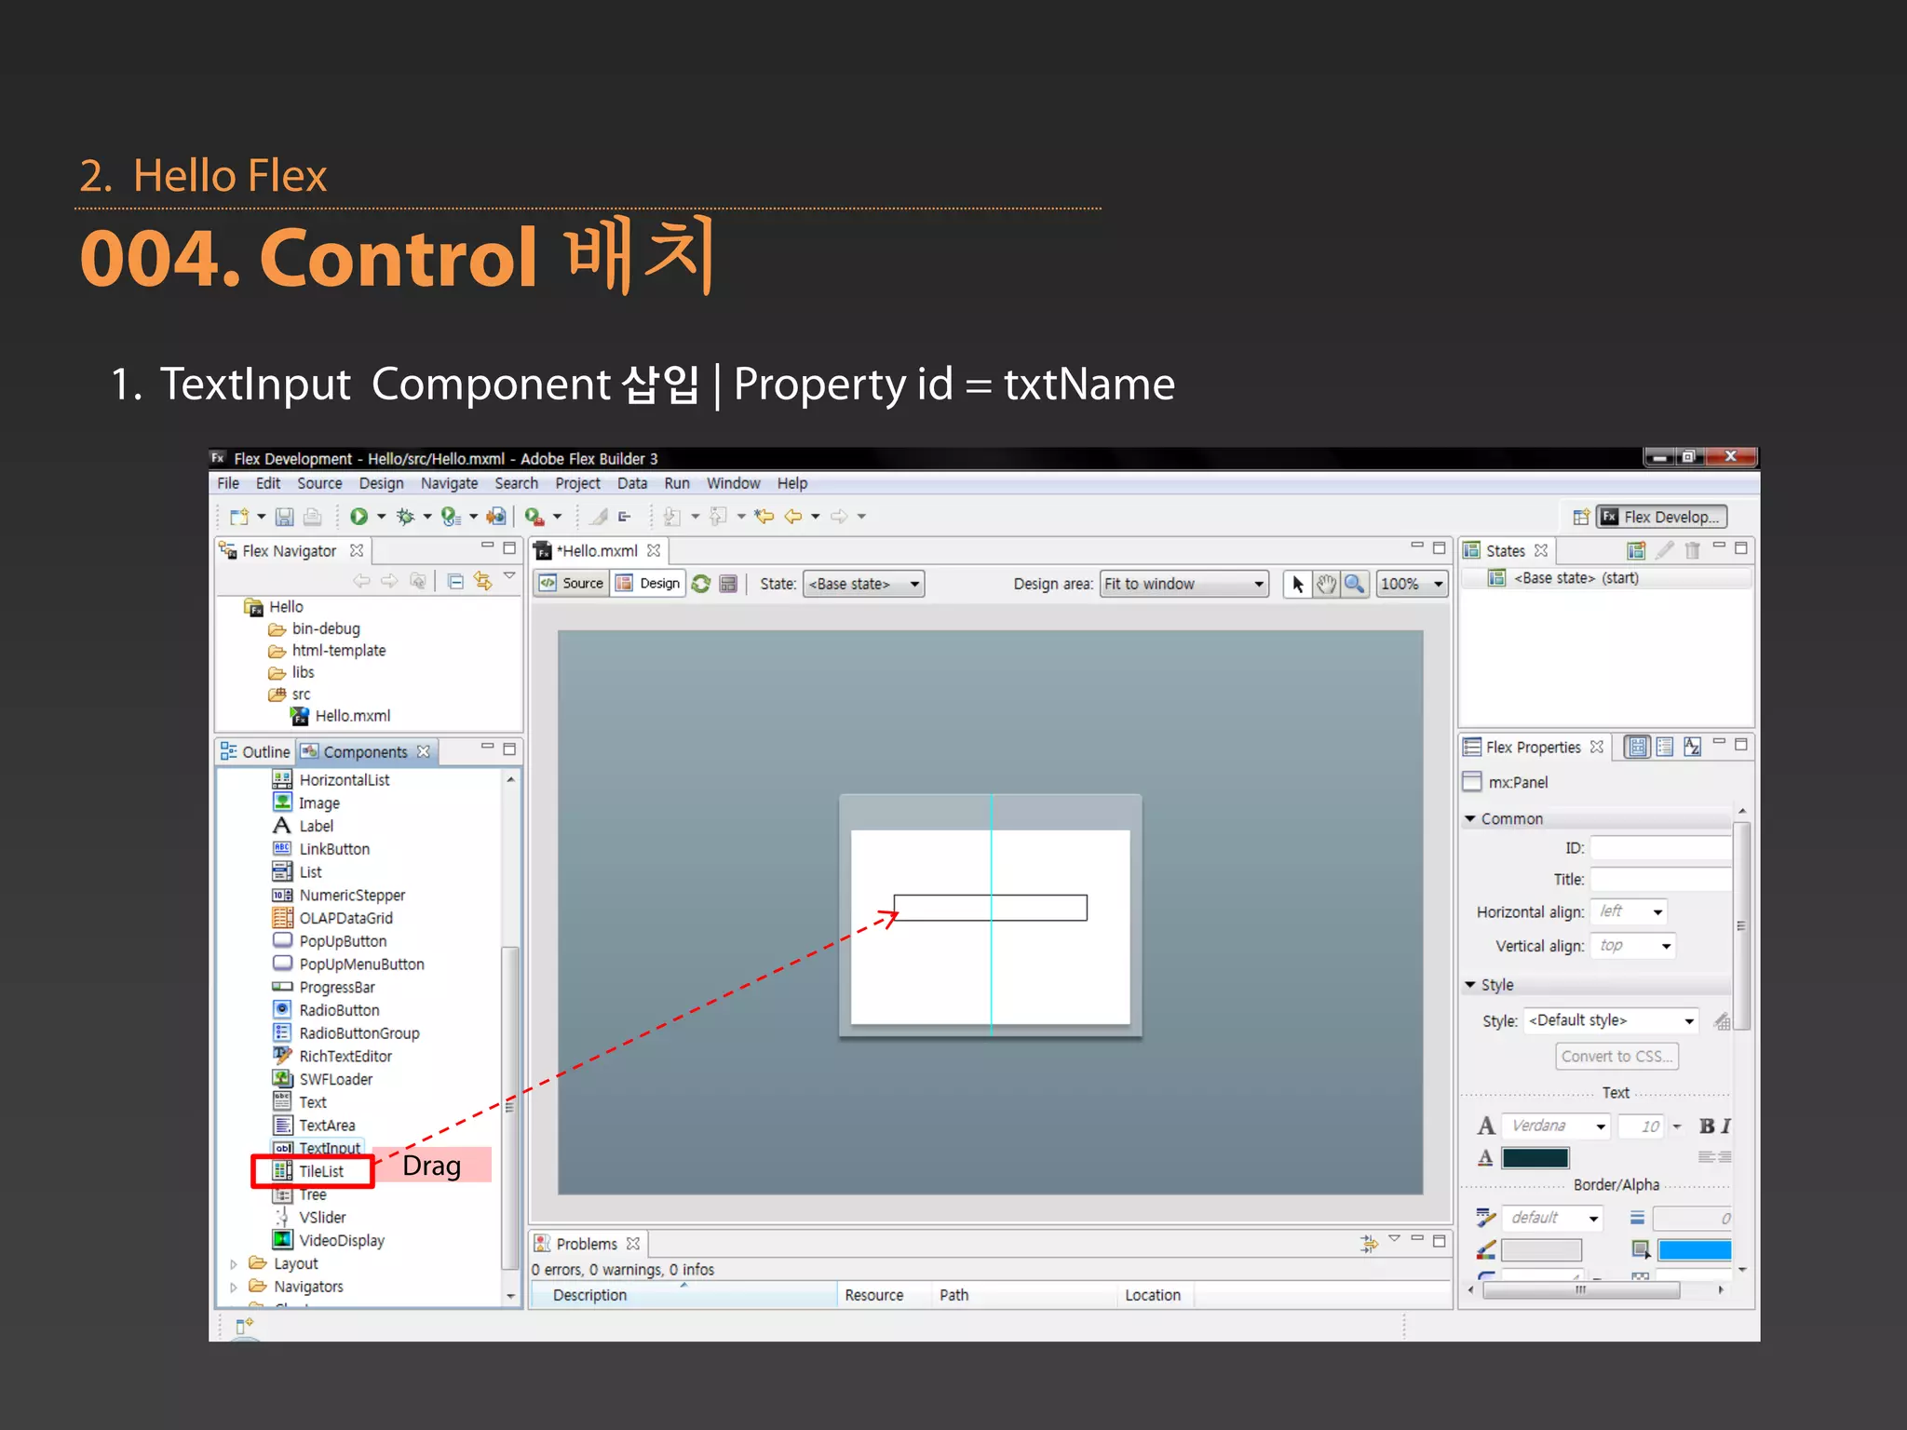
Task: Open the State dropdown showing Base state
Action: pos(863,584)
